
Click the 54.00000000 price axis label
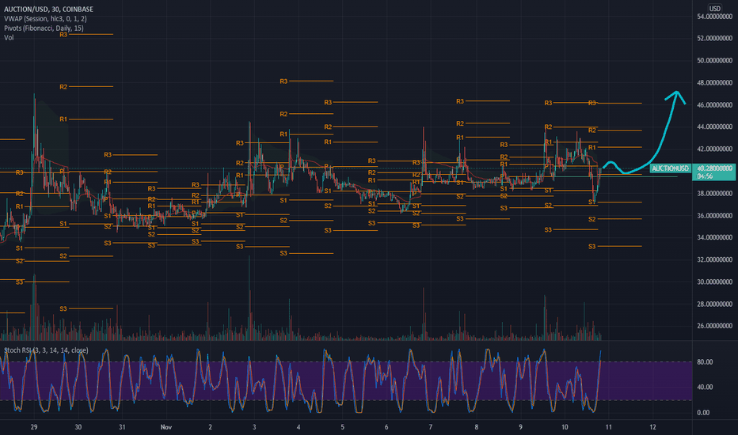(x=714, y=17)
